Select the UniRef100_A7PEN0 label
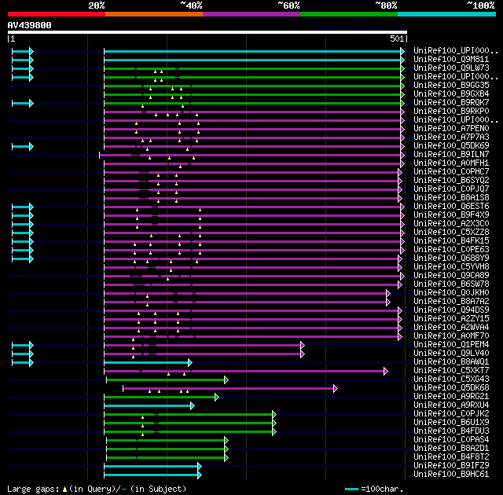The height and width of the screenshot is (495, 503). 451,129
